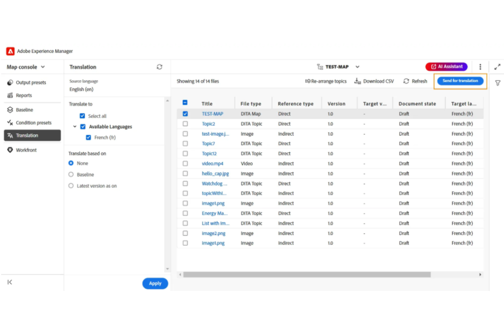Check the video.mp4 row checkbox

(x=185, y=163)
